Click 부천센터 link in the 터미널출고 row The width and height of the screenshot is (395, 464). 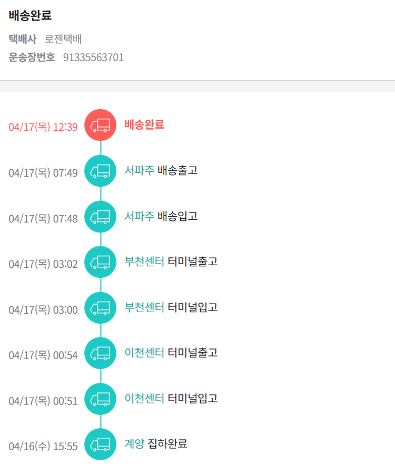(x=144, y=262)
